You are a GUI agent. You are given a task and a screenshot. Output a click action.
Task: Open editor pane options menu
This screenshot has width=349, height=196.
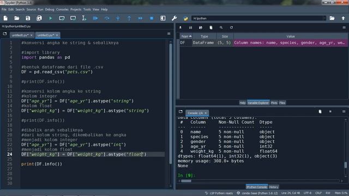coord(169,34)
